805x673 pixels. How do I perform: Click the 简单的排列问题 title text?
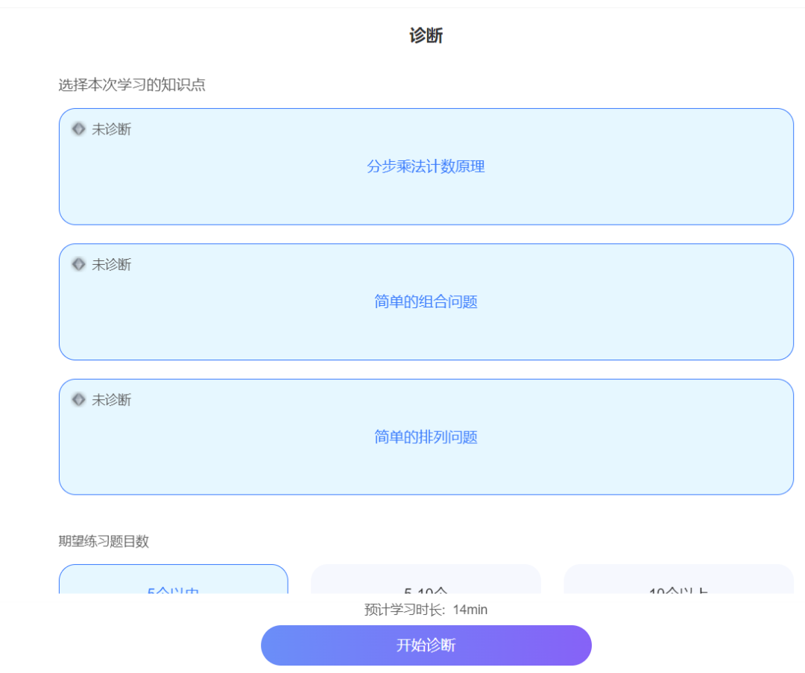point(426,437)
